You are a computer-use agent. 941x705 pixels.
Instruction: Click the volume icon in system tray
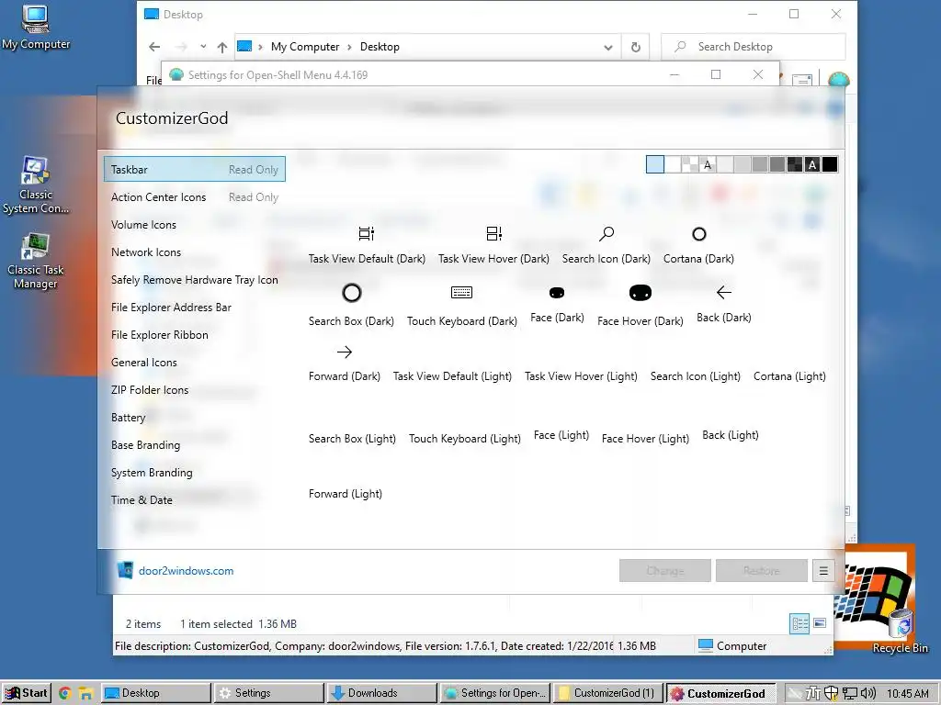(868, 693)
